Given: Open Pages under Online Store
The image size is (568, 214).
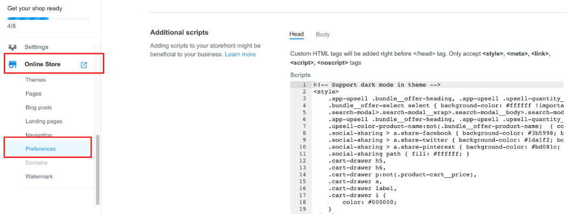Looking at the screenshot, I should click(x=33, y=94).
